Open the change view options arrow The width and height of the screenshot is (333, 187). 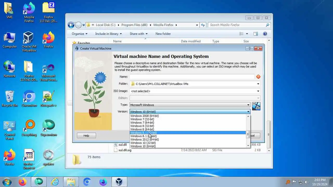point(247,34)
